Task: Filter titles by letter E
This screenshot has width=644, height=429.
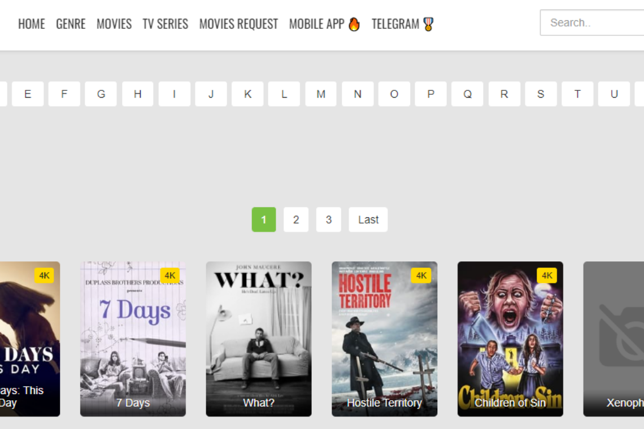Action: [x=28, y=94]
